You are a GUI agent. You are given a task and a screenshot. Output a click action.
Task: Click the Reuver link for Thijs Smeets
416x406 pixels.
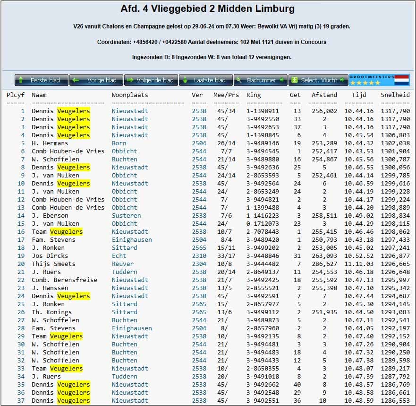(122, 264)
